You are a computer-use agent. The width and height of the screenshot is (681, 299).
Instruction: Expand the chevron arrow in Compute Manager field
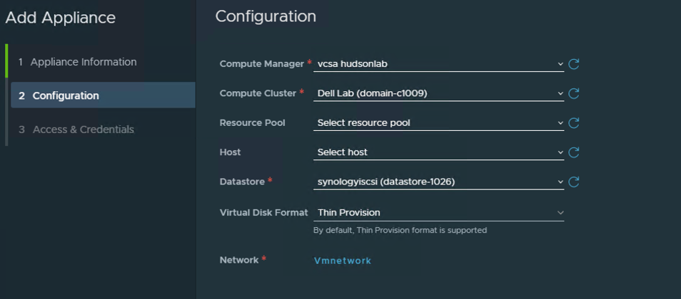coord(560,64)
